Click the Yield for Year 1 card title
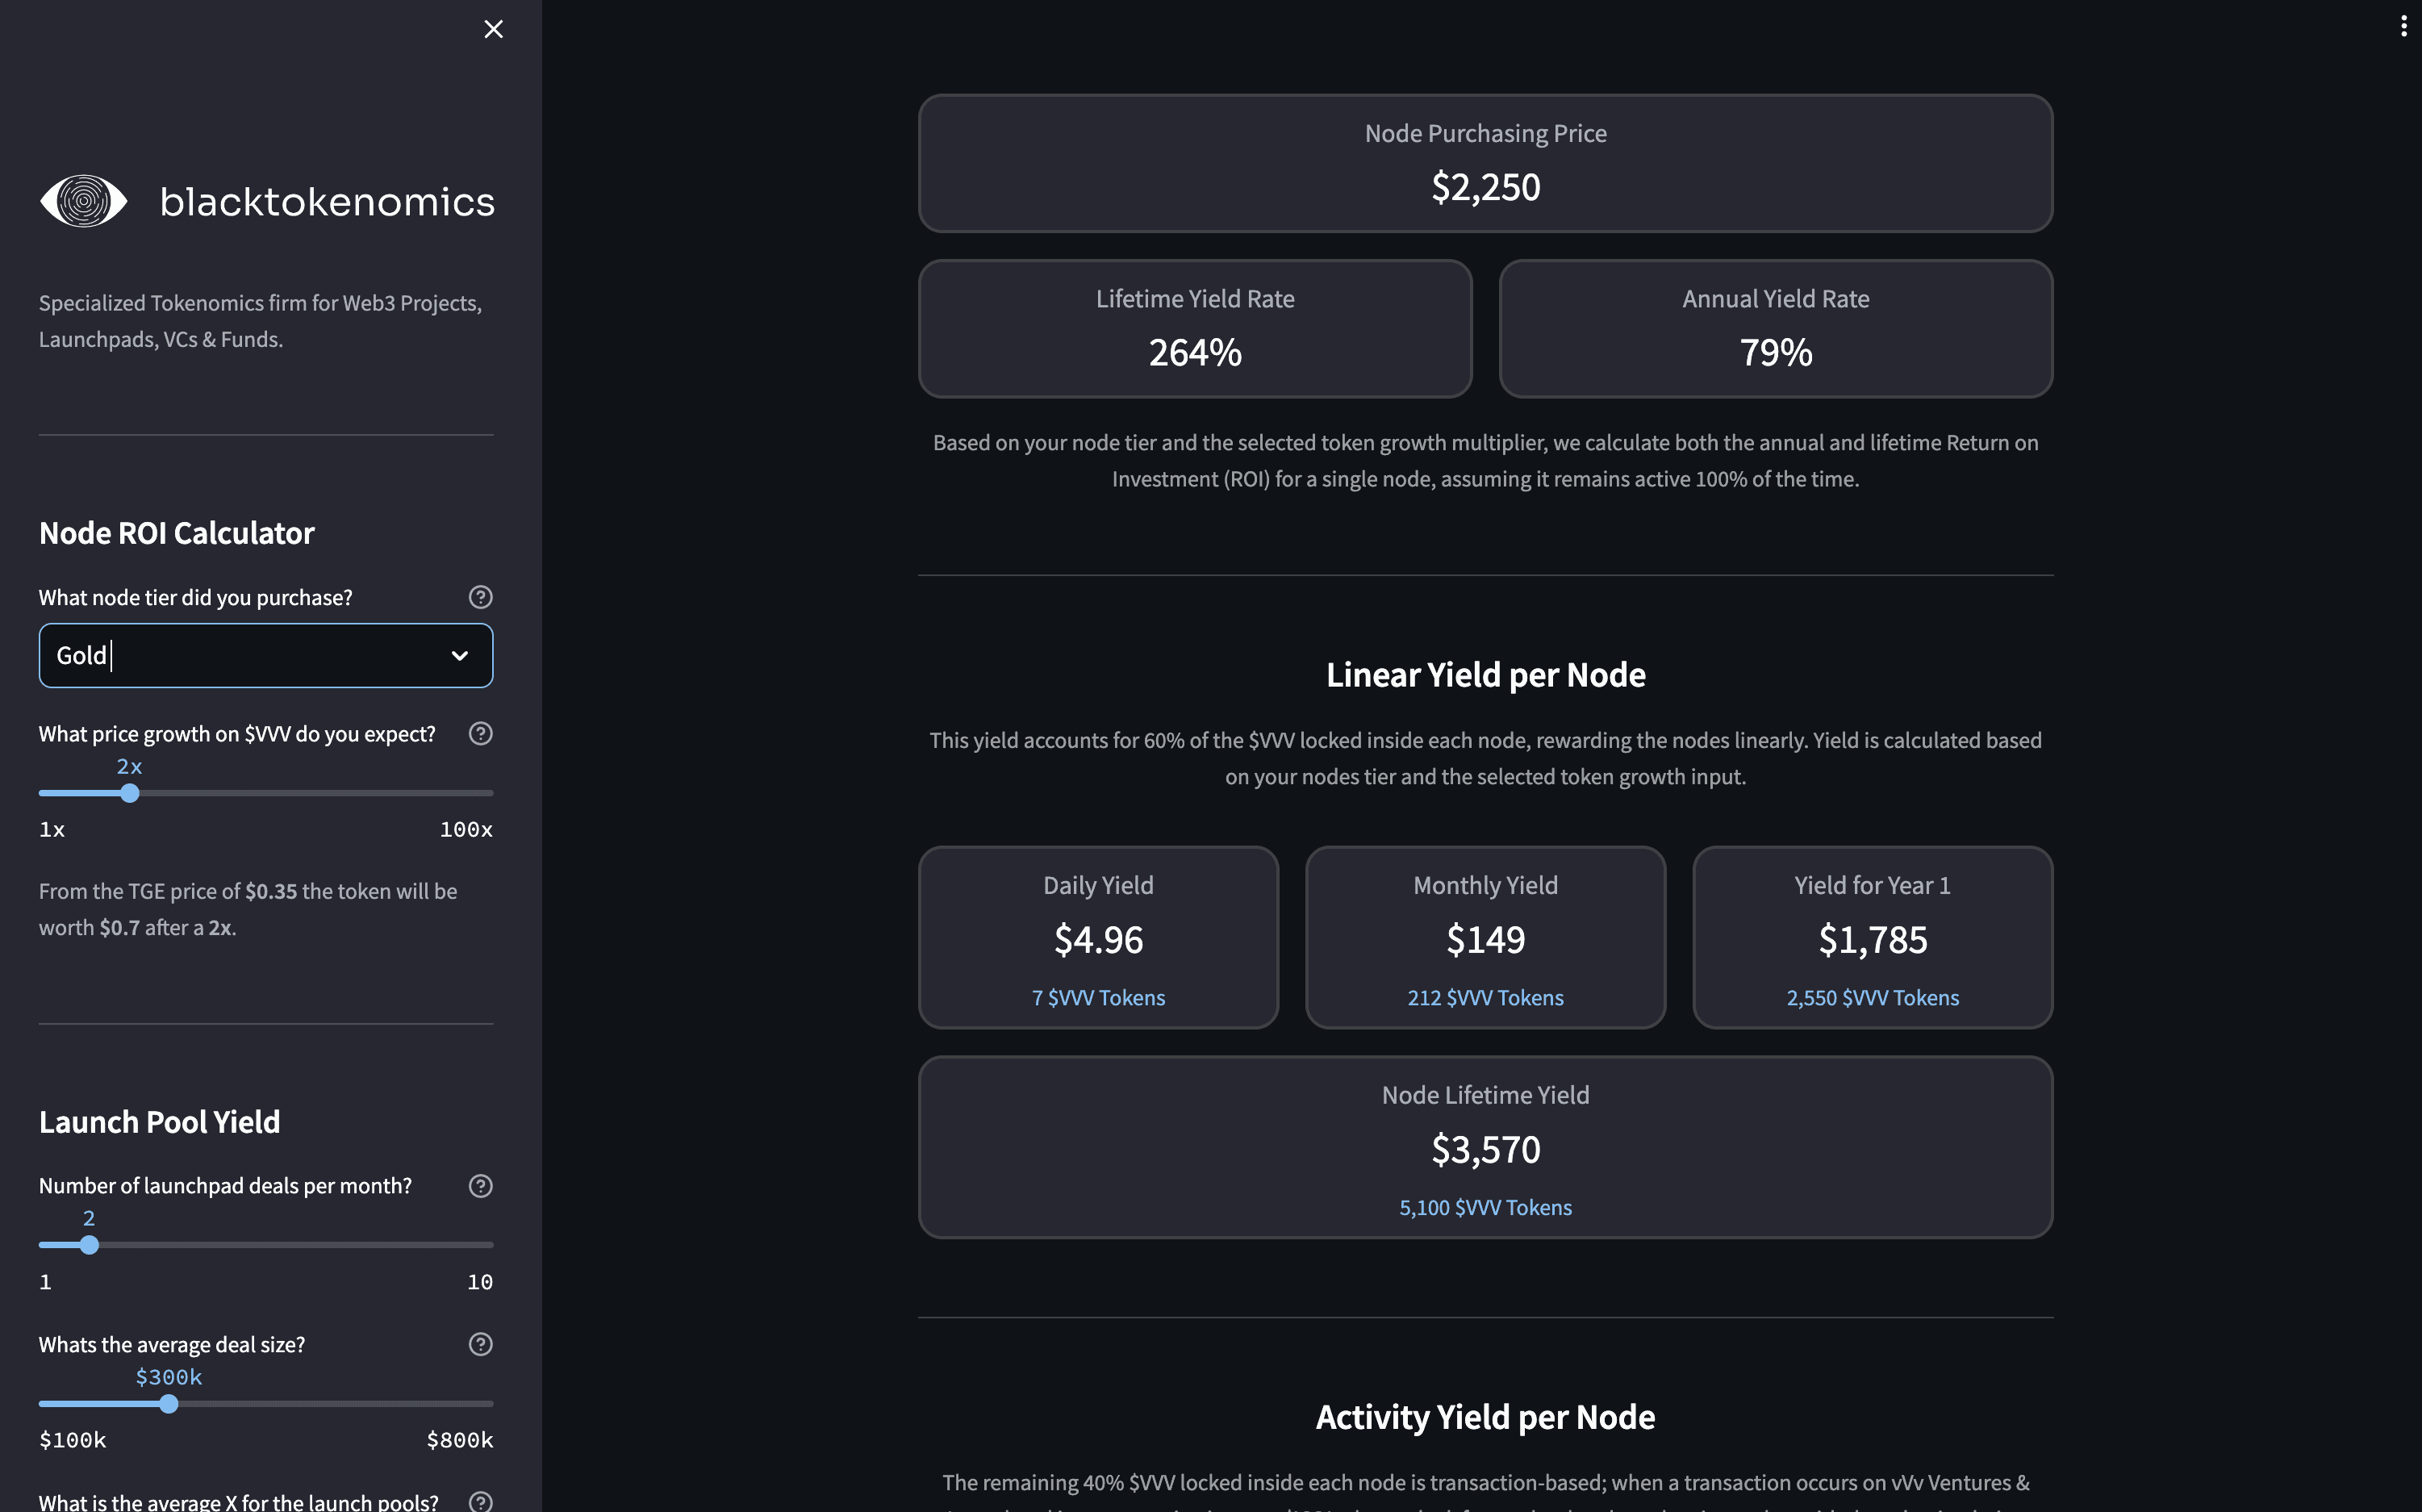 tap(1872, 885)
